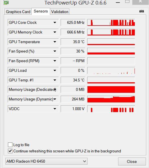This screenshot has height=168, width=149.
Task: Click the Memory Usage (Dynamic) graph
Action: (x=111, y=99)
